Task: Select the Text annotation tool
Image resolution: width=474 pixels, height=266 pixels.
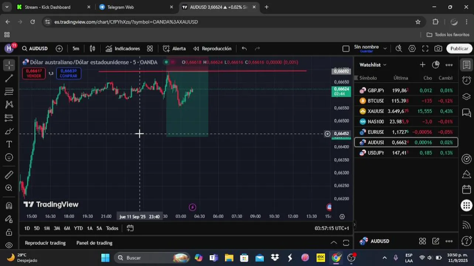Action: [9, 144]
